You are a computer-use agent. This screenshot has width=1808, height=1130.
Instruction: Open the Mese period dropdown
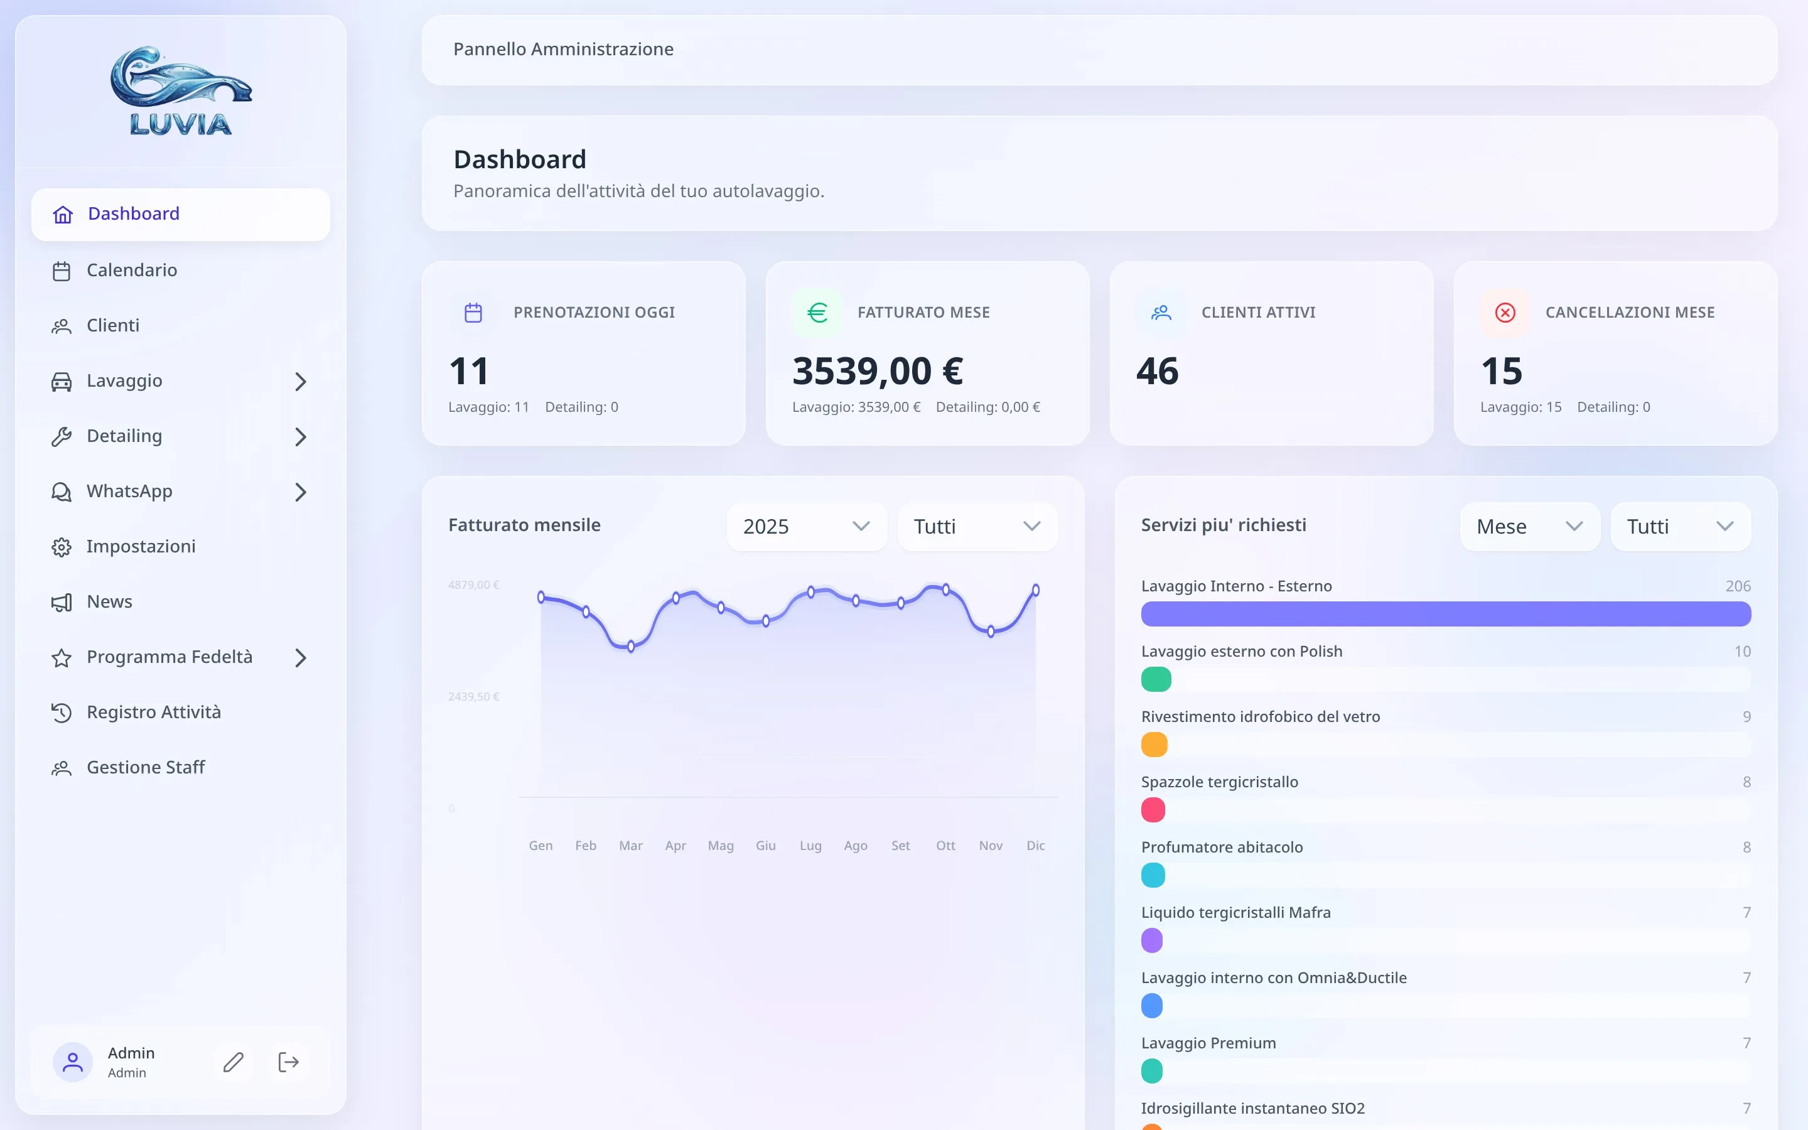click(1530, 527)
